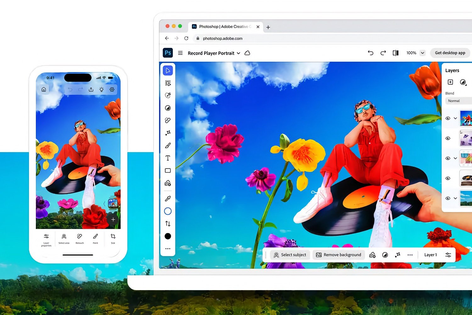Click Get desktop app button
Viewport: 472px width, 315px height.
pos(450,53)
